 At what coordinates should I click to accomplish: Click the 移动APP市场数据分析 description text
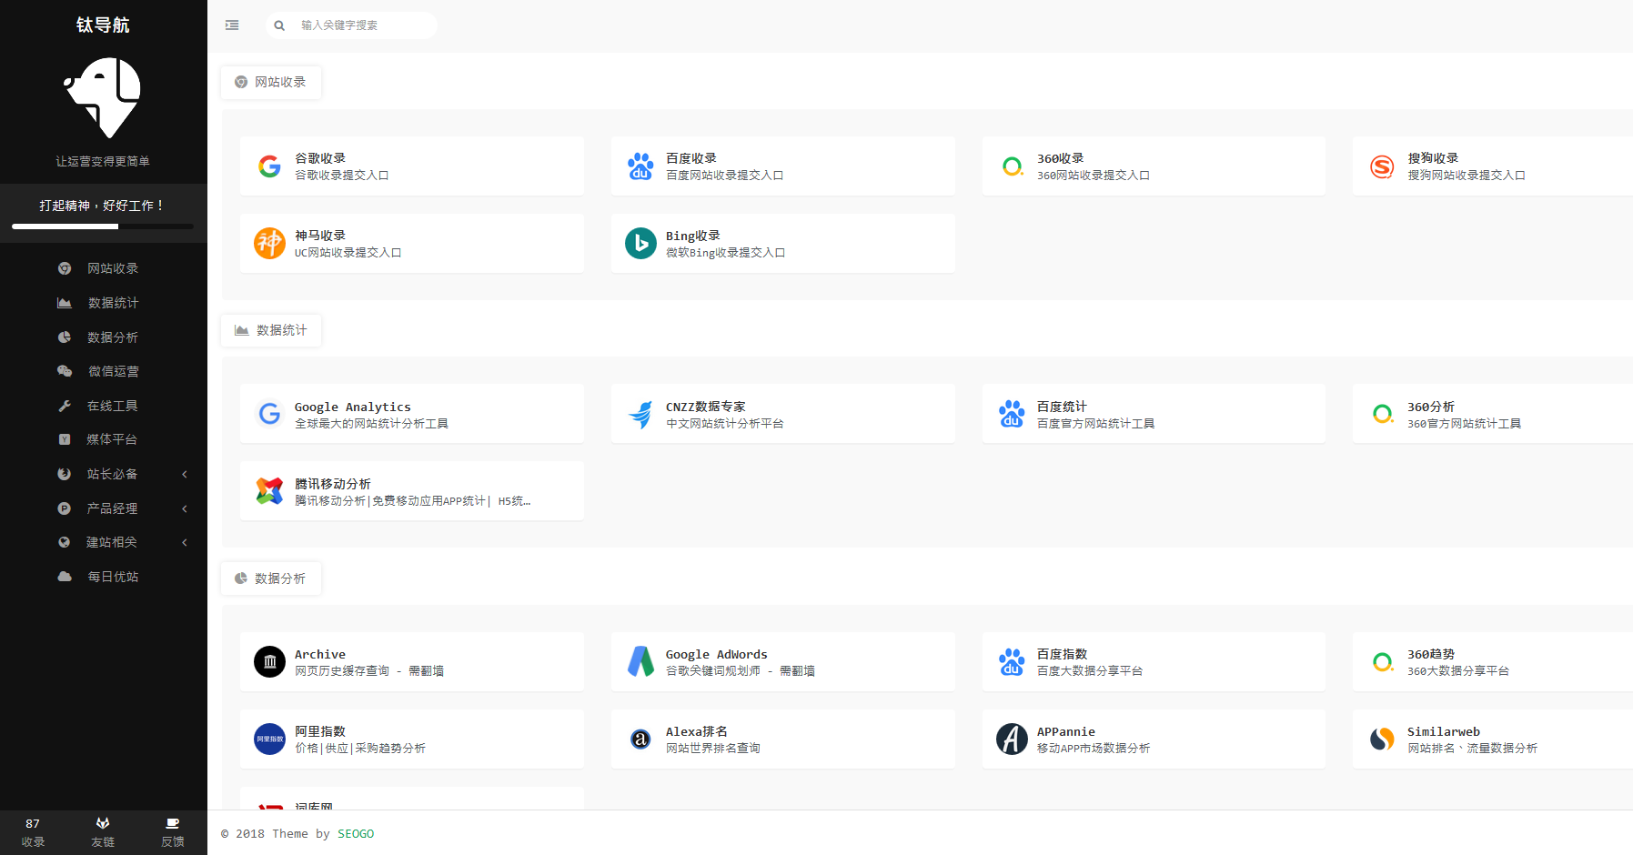(x=1094, y=749)
